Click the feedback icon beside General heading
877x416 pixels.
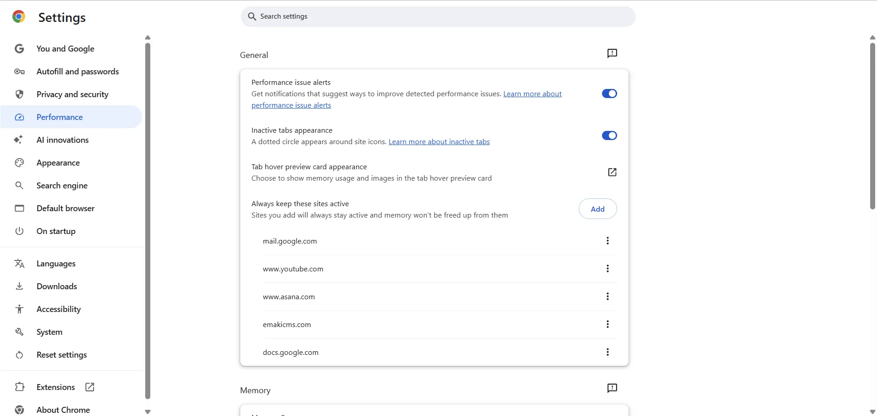612,53
